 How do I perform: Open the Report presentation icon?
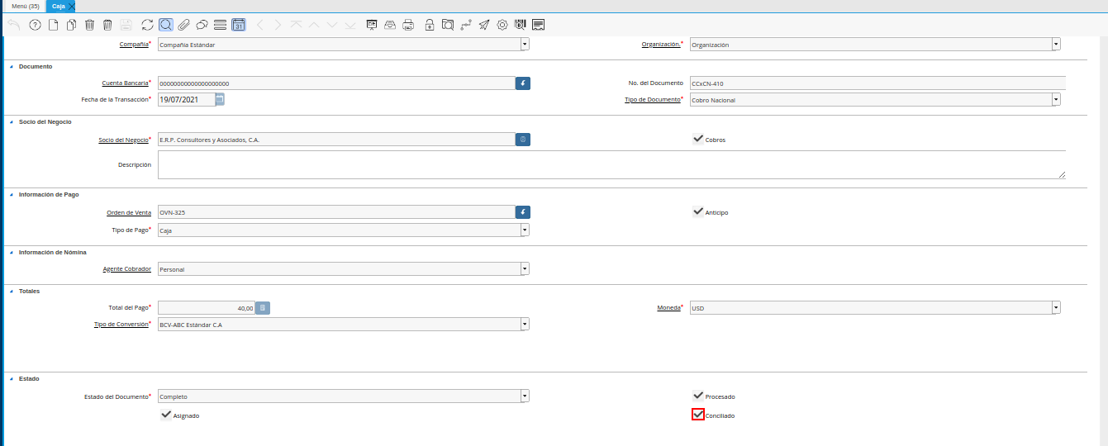pyautogui.click(x=372, y=25)
